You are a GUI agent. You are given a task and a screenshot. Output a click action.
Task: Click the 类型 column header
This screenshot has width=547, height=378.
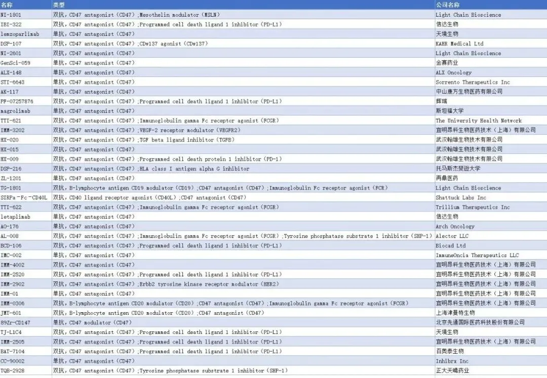[243, 5]
